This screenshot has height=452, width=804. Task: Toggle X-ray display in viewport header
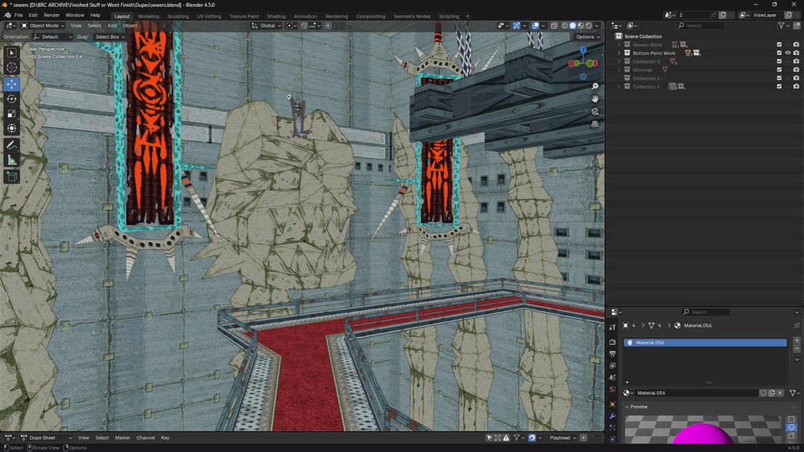(554, 25)
